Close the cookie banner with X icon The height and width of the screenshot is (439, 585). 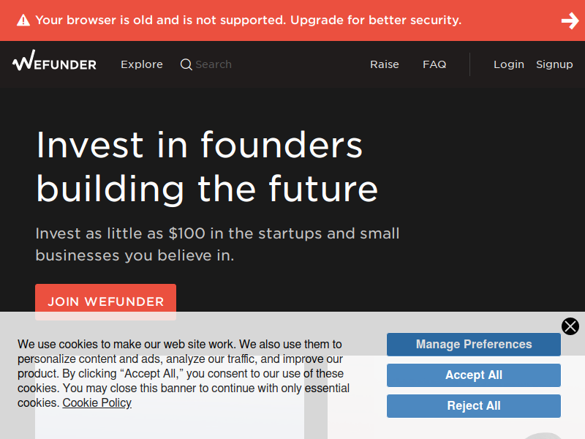[570, 326]
